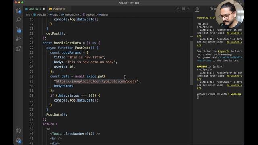Click the editor vertical scrollbar thumb
258x145 pixels.
pyautogui.click(x=191, y=63)
